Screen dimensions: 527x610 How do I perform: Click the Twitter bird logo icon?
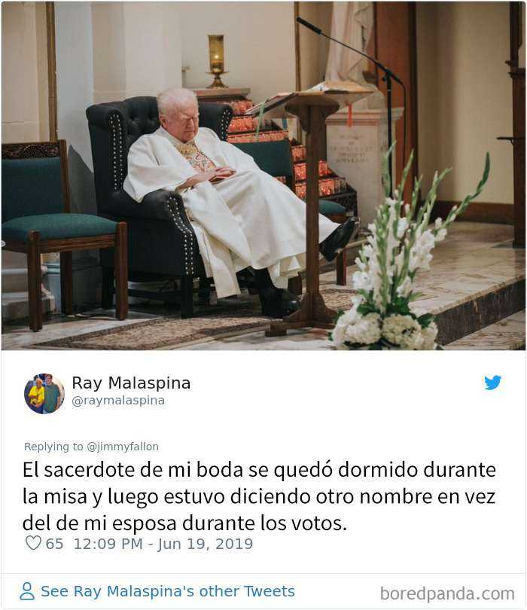click(x=492, y=383)
